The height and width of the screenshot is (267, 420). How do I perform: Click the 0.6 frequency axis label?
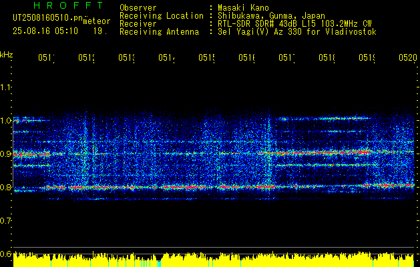[5, 254]
